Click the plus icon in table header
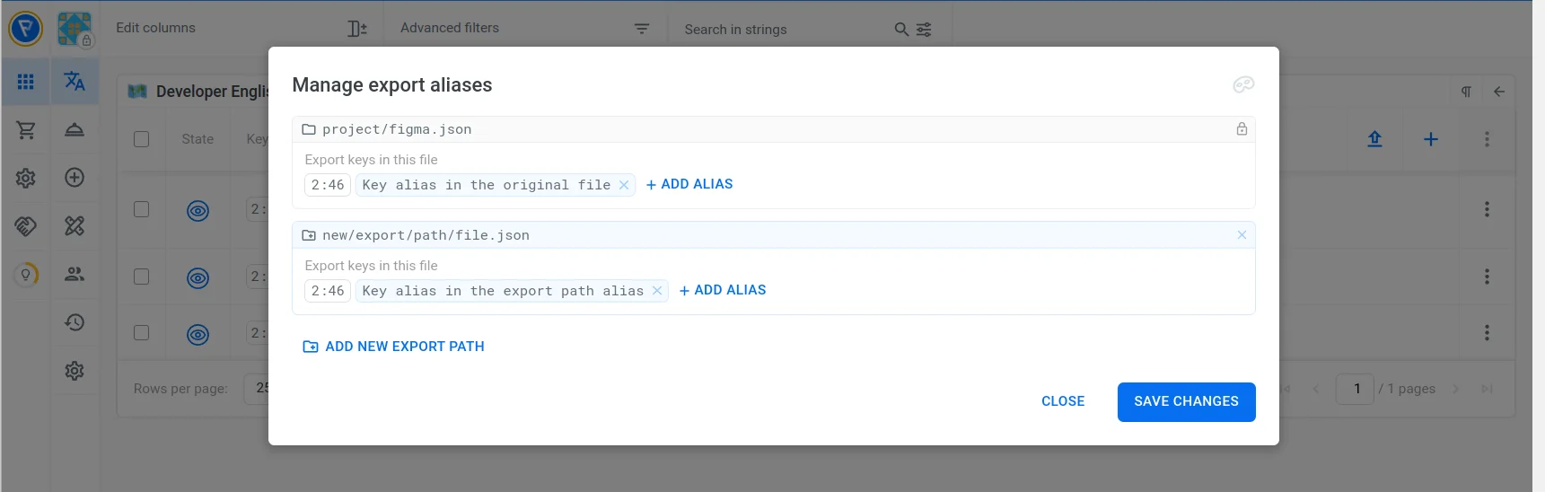Viewport: 1545px width, 492px height. coord(1431,139)
